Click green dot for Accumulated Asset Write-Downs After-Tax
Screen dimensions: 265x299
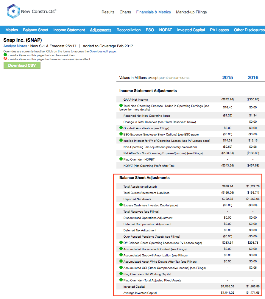click(x=121, y=261)
